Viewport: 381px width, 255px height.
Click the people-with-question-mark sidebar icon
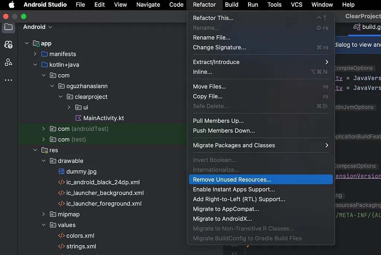pos(8,45)
